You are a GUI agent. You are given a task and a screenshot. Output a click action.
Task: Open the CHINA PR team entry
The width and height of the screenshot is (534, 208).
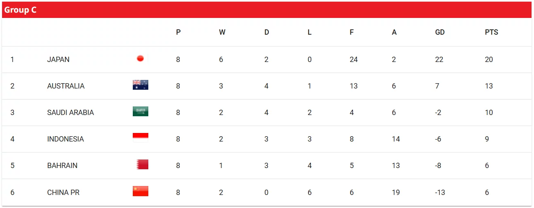click(63, 193)
